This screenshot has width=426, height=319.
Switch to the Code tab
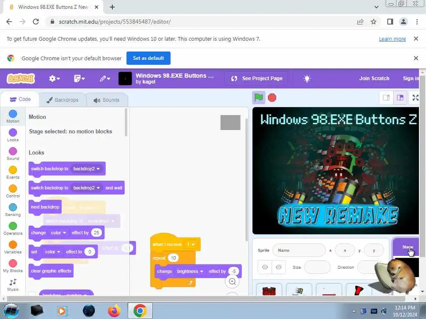[x=20, y=100]
